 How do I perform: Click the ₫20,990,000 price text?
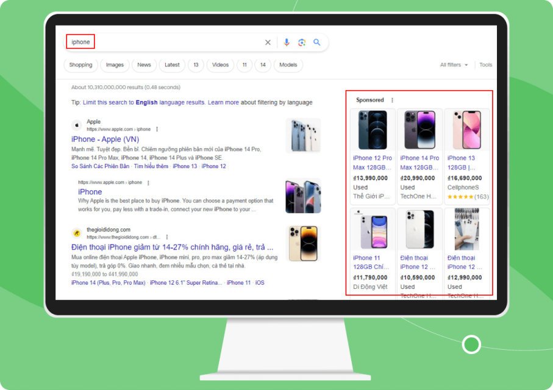tap(418, 178)
